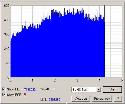Click the red POF value 0
The width and height of the screenshot is (125, 104).
25,95
